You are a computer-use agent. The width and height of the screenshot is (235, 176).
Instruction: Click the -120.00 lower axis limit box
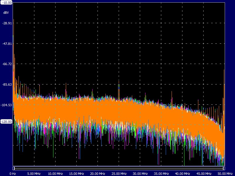(x=6, y=122)
